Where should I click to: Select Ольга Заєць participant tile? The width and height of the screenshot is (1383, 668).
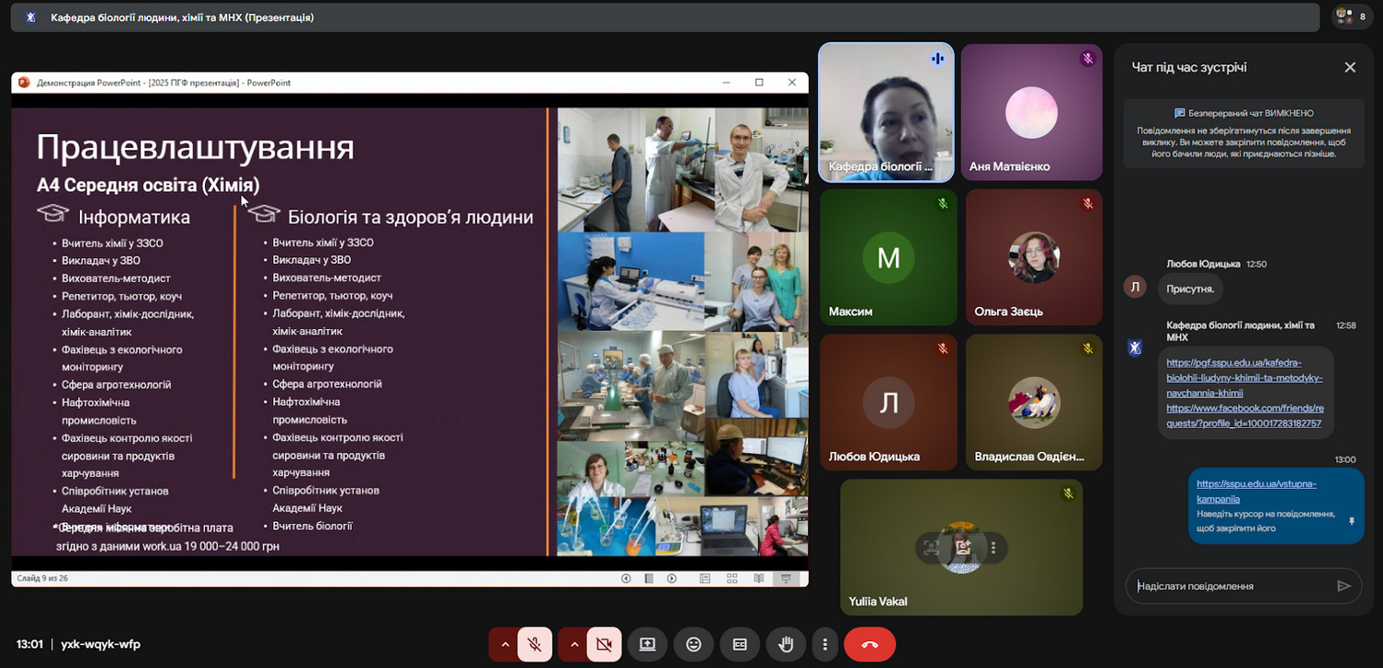point(1033,257)
